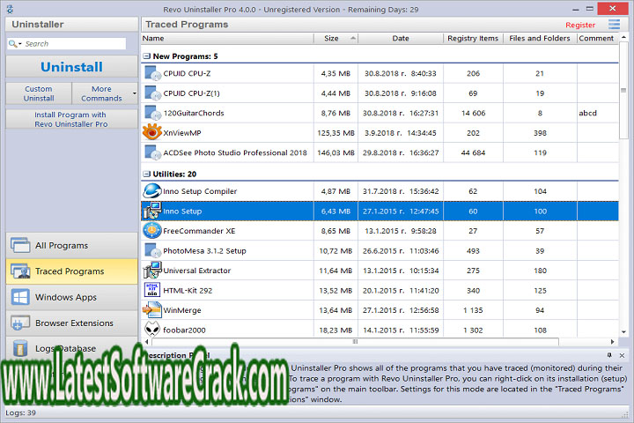Click the foobar2000 alien icon
The height and width of the screenshot is (423, 634).
click(x=152, y=330)
